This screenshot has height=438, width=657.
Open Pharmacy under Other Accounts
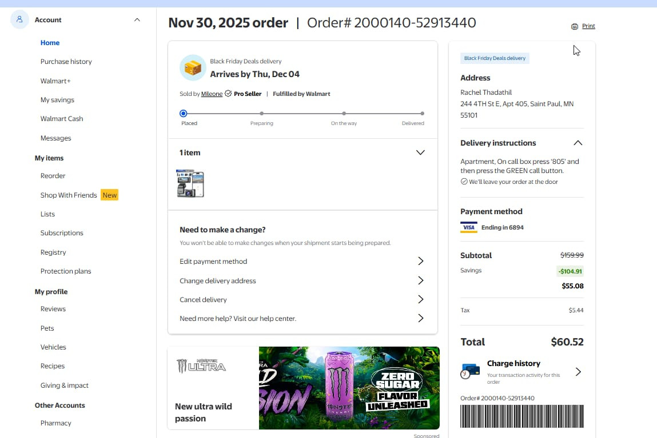coord(55,423)
